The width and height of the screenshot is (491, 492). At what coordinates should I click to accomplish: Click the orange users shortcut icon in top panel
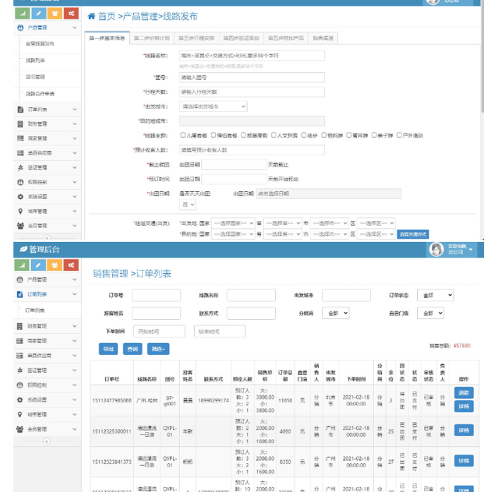click(x=54, y=13)
